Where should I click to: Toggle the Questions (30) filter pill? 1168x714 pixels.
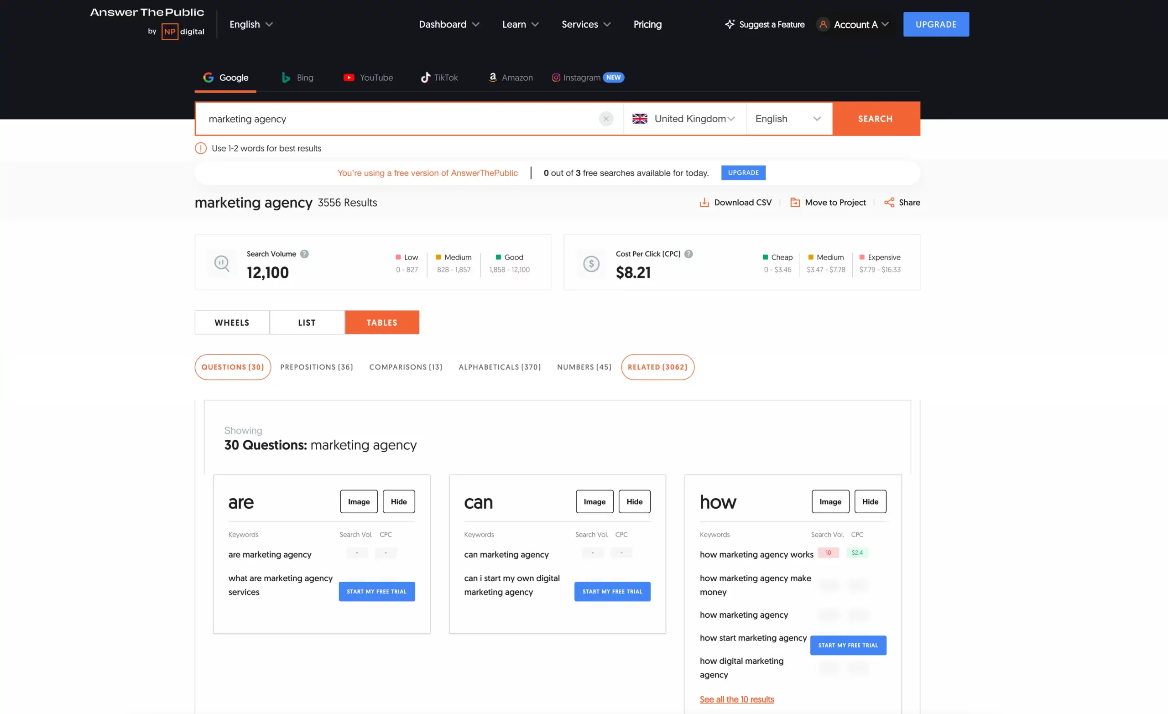click(232, 367)
